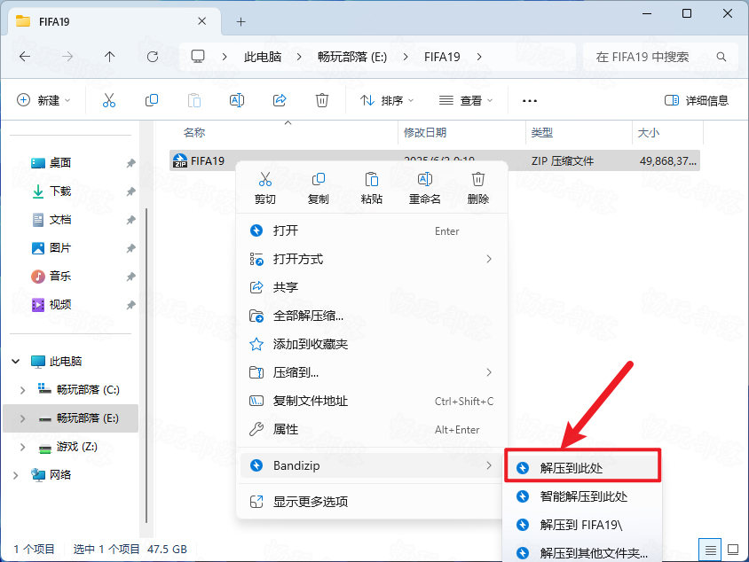Open the 查看 view dropdown

(466, 100)
